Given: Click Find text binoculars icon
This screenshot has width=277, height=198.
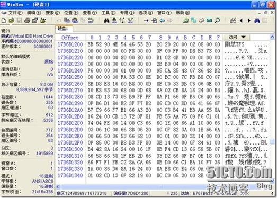Looking at the screenshot, I should [x=106, y=21].
